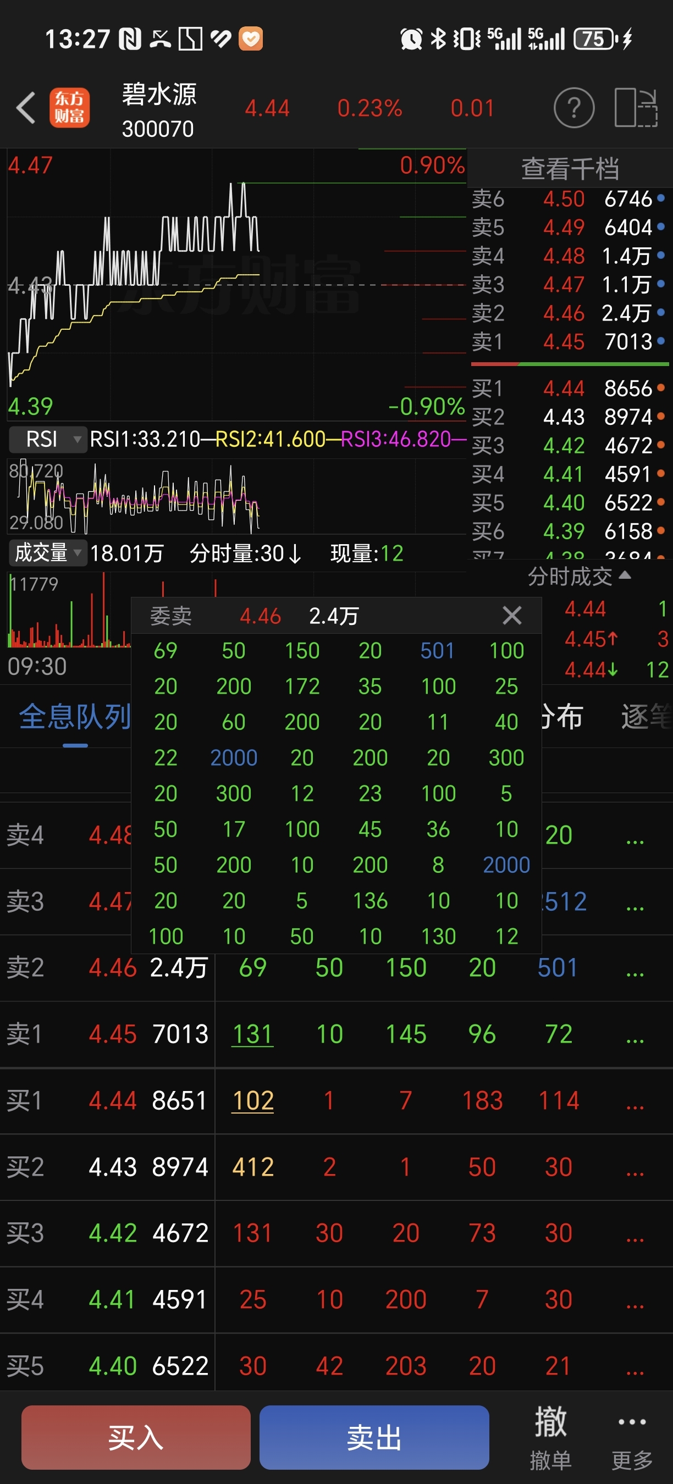The height and width of the screenshot is (1484, 673).
Task: Select the underlined 102 order in 买1 row
Action: pos(252,1101)
